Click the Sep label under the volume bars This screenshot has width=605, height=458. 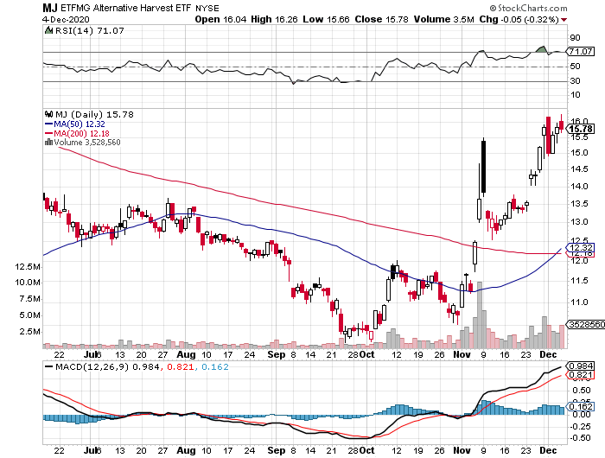(276, 354)
